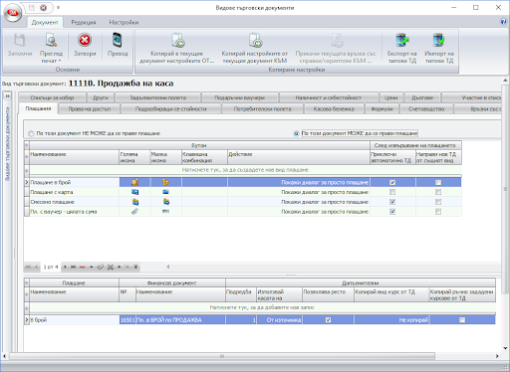Switch to the Касова бележка tab
The width and height of the screenshot is (510, 372).
click(334, 108)
